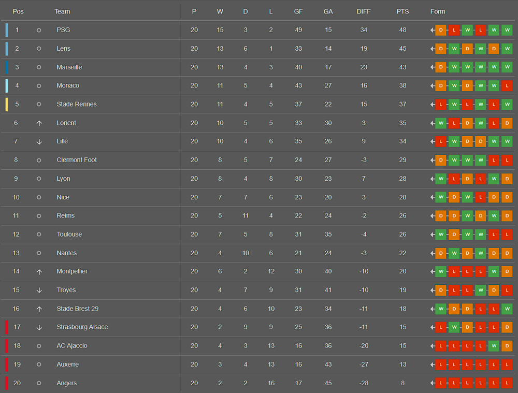518x393 pixels.
Task: Click Montpellier's upward movement arrow
Action: pyautogui.click(x=39, y=271)
